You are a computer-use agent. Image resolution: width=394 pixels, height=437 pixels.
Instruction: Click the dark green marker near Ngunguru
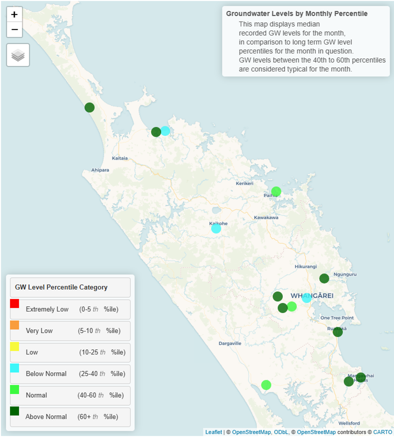[x=324, y=278]
